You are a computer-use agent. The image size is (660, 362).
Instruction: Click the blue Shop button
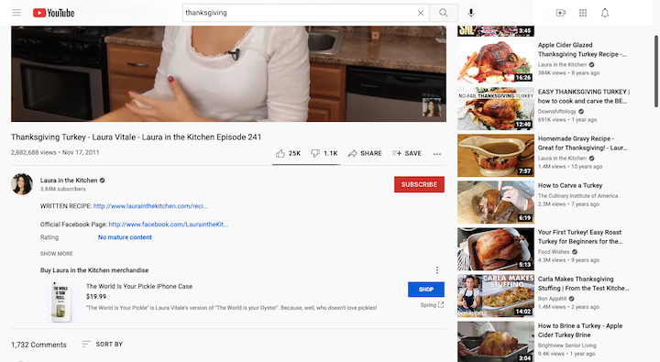tap(426, 290)
